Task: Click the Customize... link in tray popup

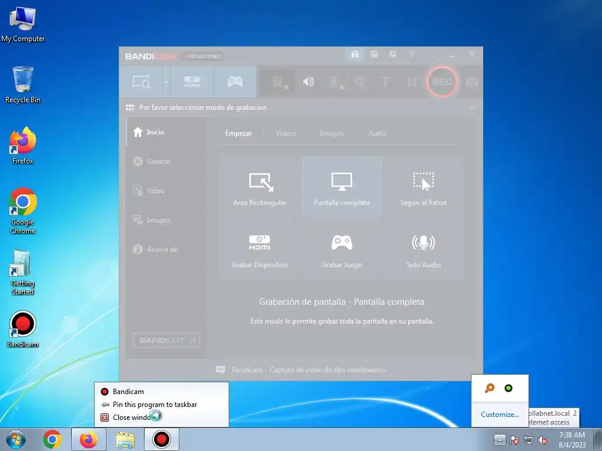Action: 500,415
